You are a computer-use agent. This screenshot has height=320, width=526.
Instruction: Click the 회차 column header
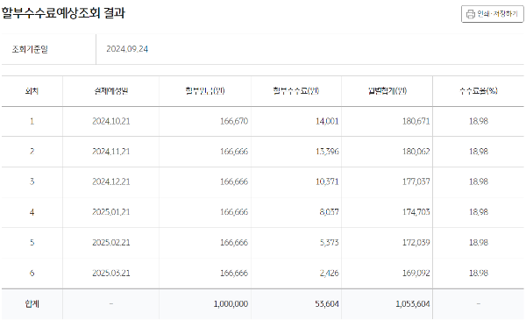click(x=32, y=91)
